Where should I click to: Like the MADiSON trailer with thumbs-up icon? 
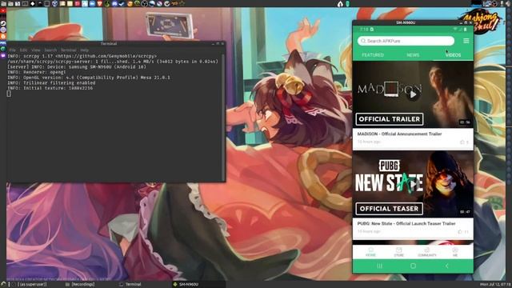tap(462, 142)
